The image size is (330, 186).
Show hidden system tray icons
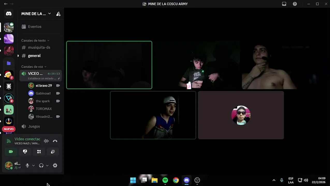pyautogui.click(x=274, y=180)
